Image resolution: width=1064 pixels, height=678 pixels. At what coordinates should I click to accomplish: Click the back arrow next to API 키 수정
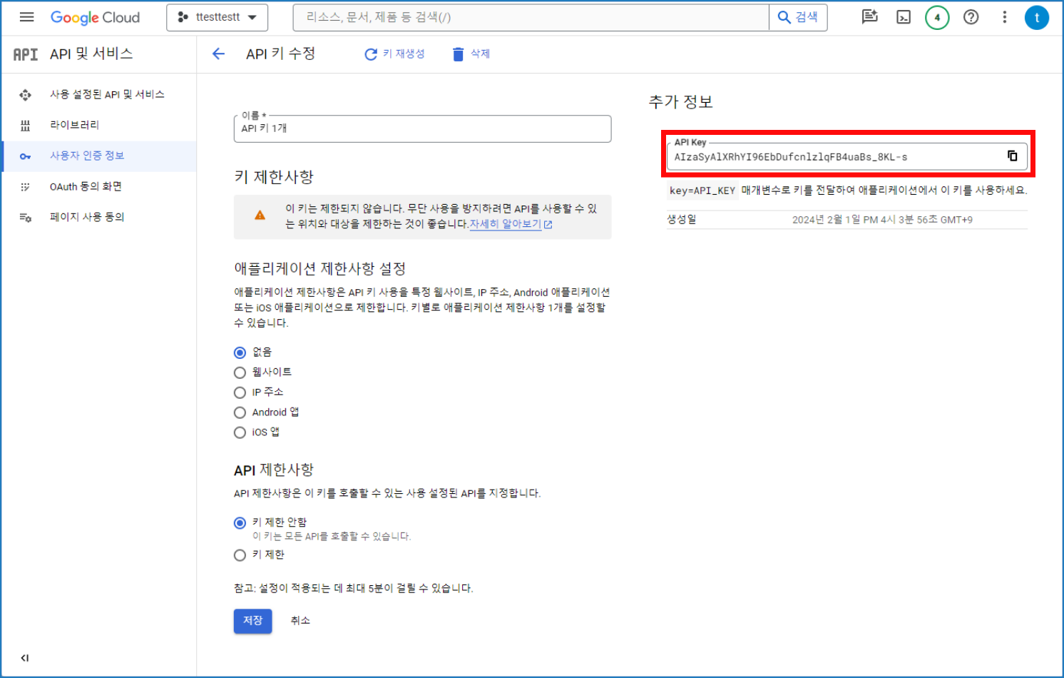point(218,54)
